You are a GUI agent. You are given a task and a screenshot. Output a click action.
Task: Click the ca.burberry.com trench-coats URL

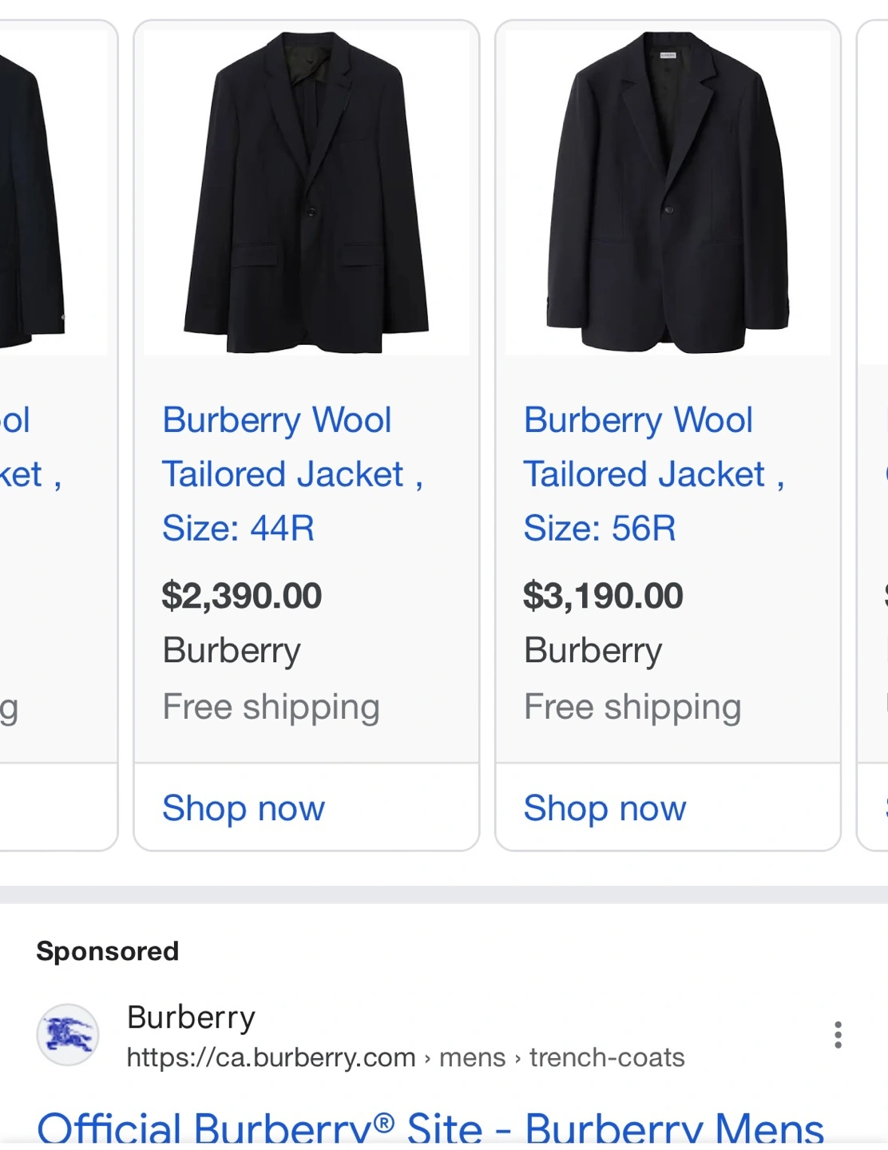tap(406, 1057)
